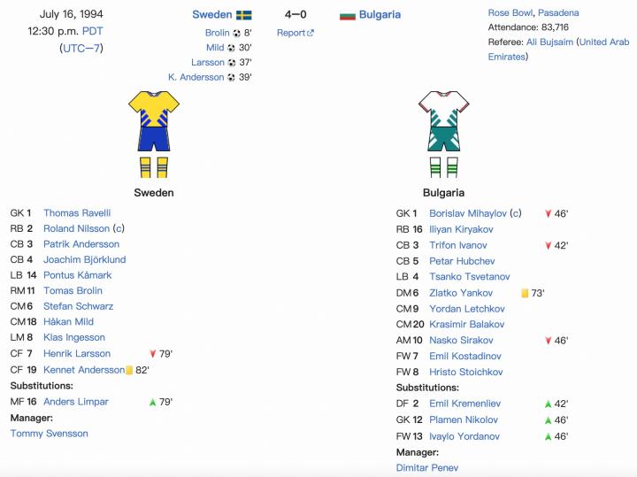Viewport: 637px width, 477px height.
Task: Click the Bulgaria white-green kit image
Action: 443,135
